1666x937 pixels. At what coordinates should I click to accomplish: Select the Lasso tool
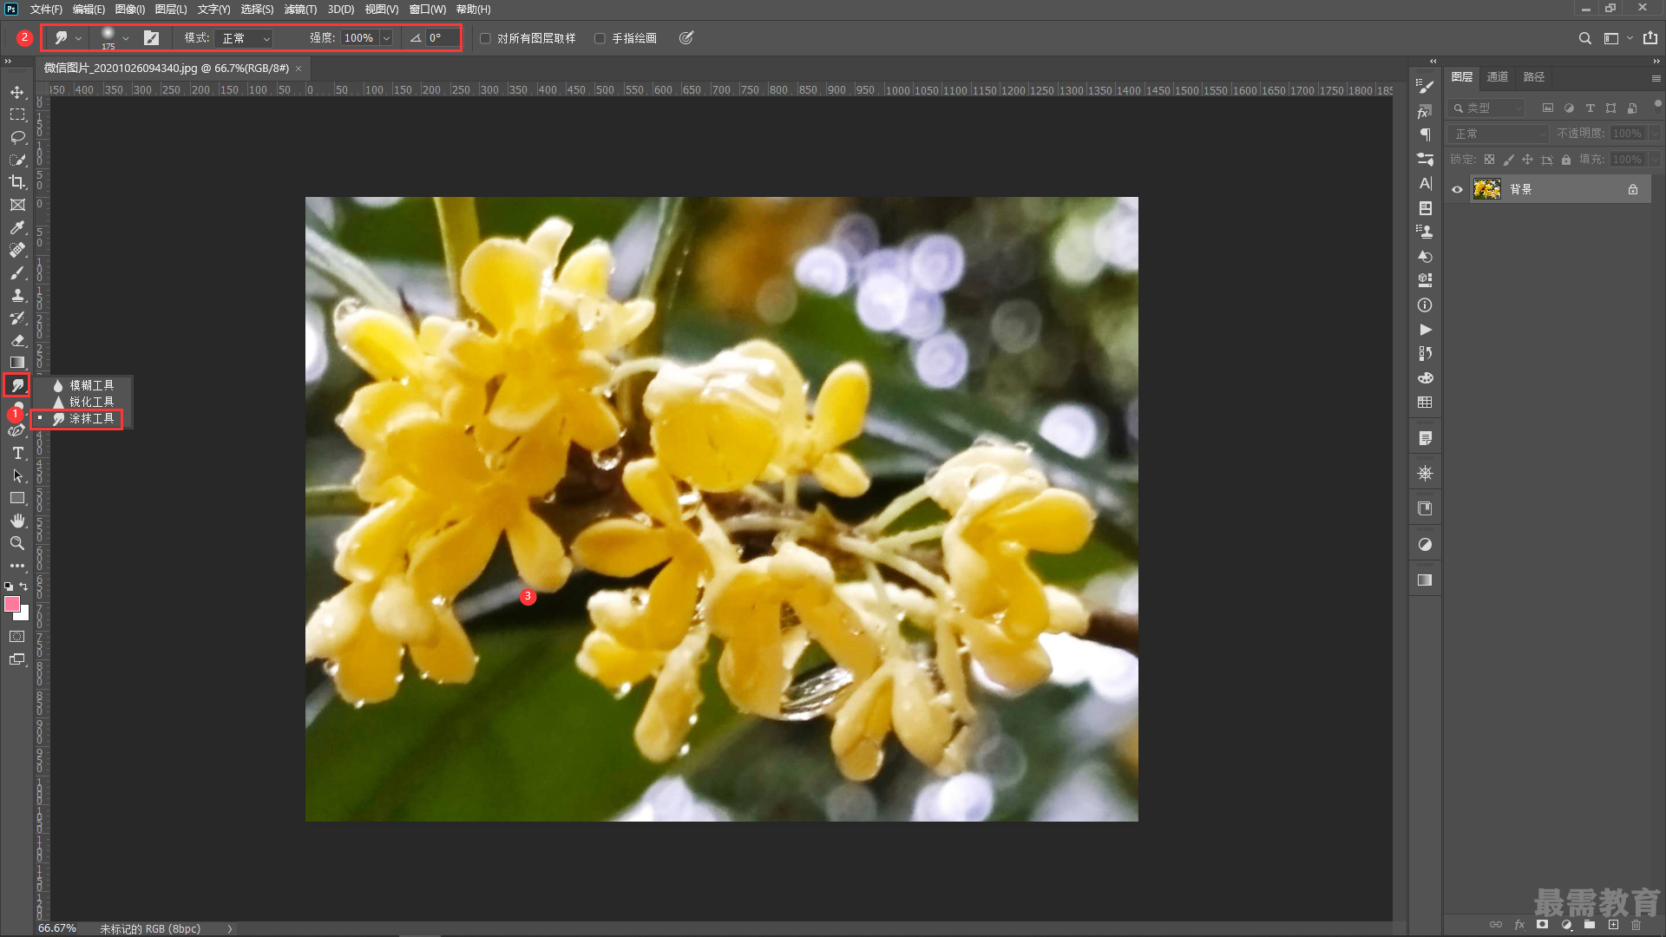[17, 137]
